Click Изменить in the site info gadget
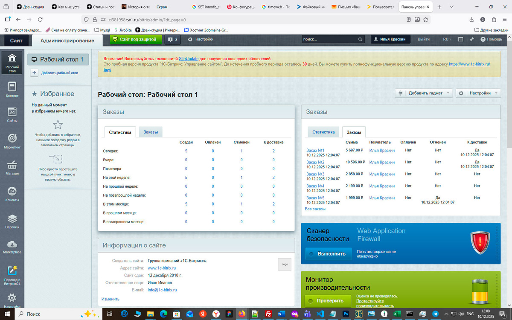 (x=111, y=299)
